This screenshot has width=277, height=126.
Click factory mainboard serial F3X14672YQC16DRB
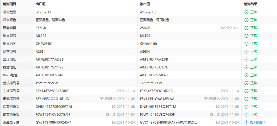(x=52, y=91)
